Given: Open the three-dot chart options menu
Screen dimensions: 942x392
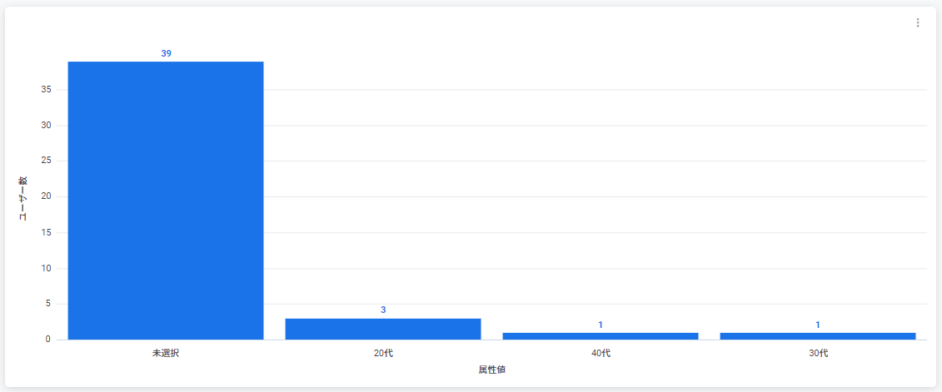Looking at the screenshot, I should pos(917,23).
